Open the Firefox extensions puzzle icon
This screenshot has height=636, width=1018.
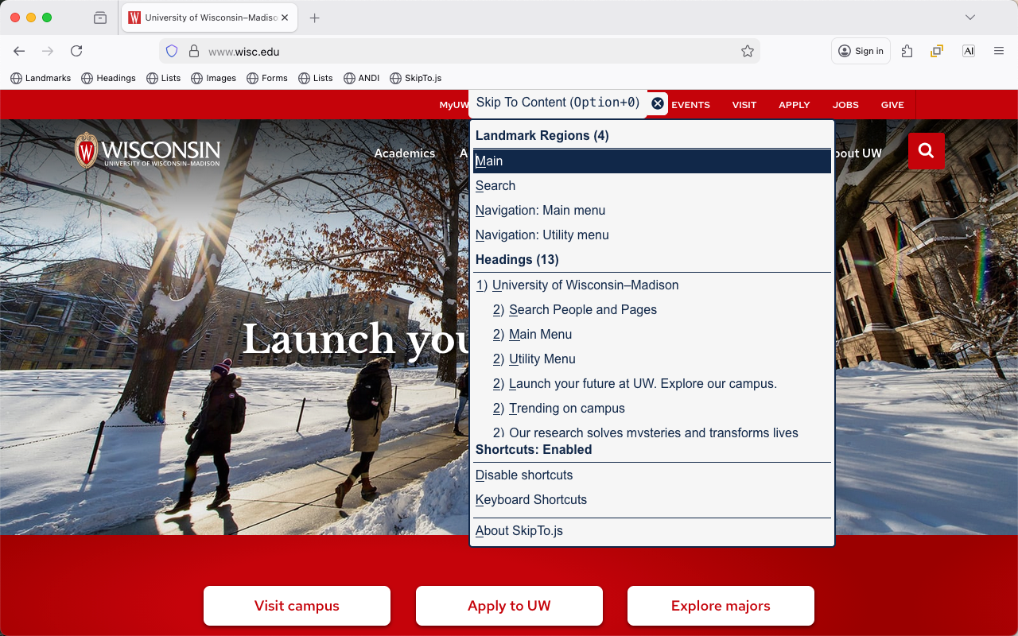click(x=907, y=52)
